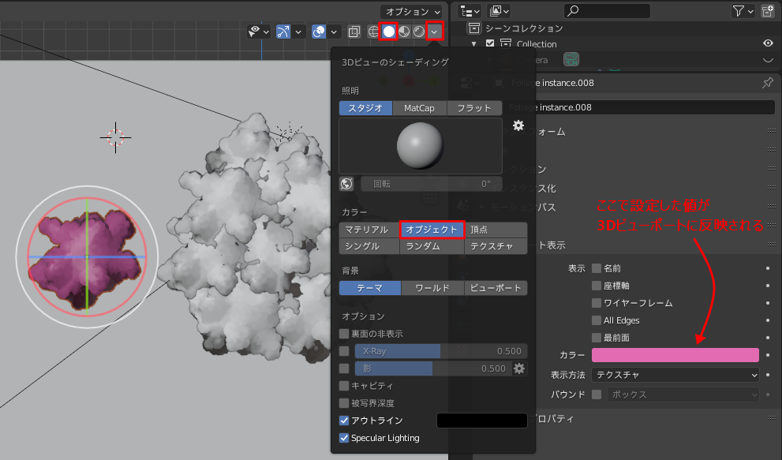Open the studio light settings gear icon
The width and height of the screenshot is (782, 460).
point(518,124)
